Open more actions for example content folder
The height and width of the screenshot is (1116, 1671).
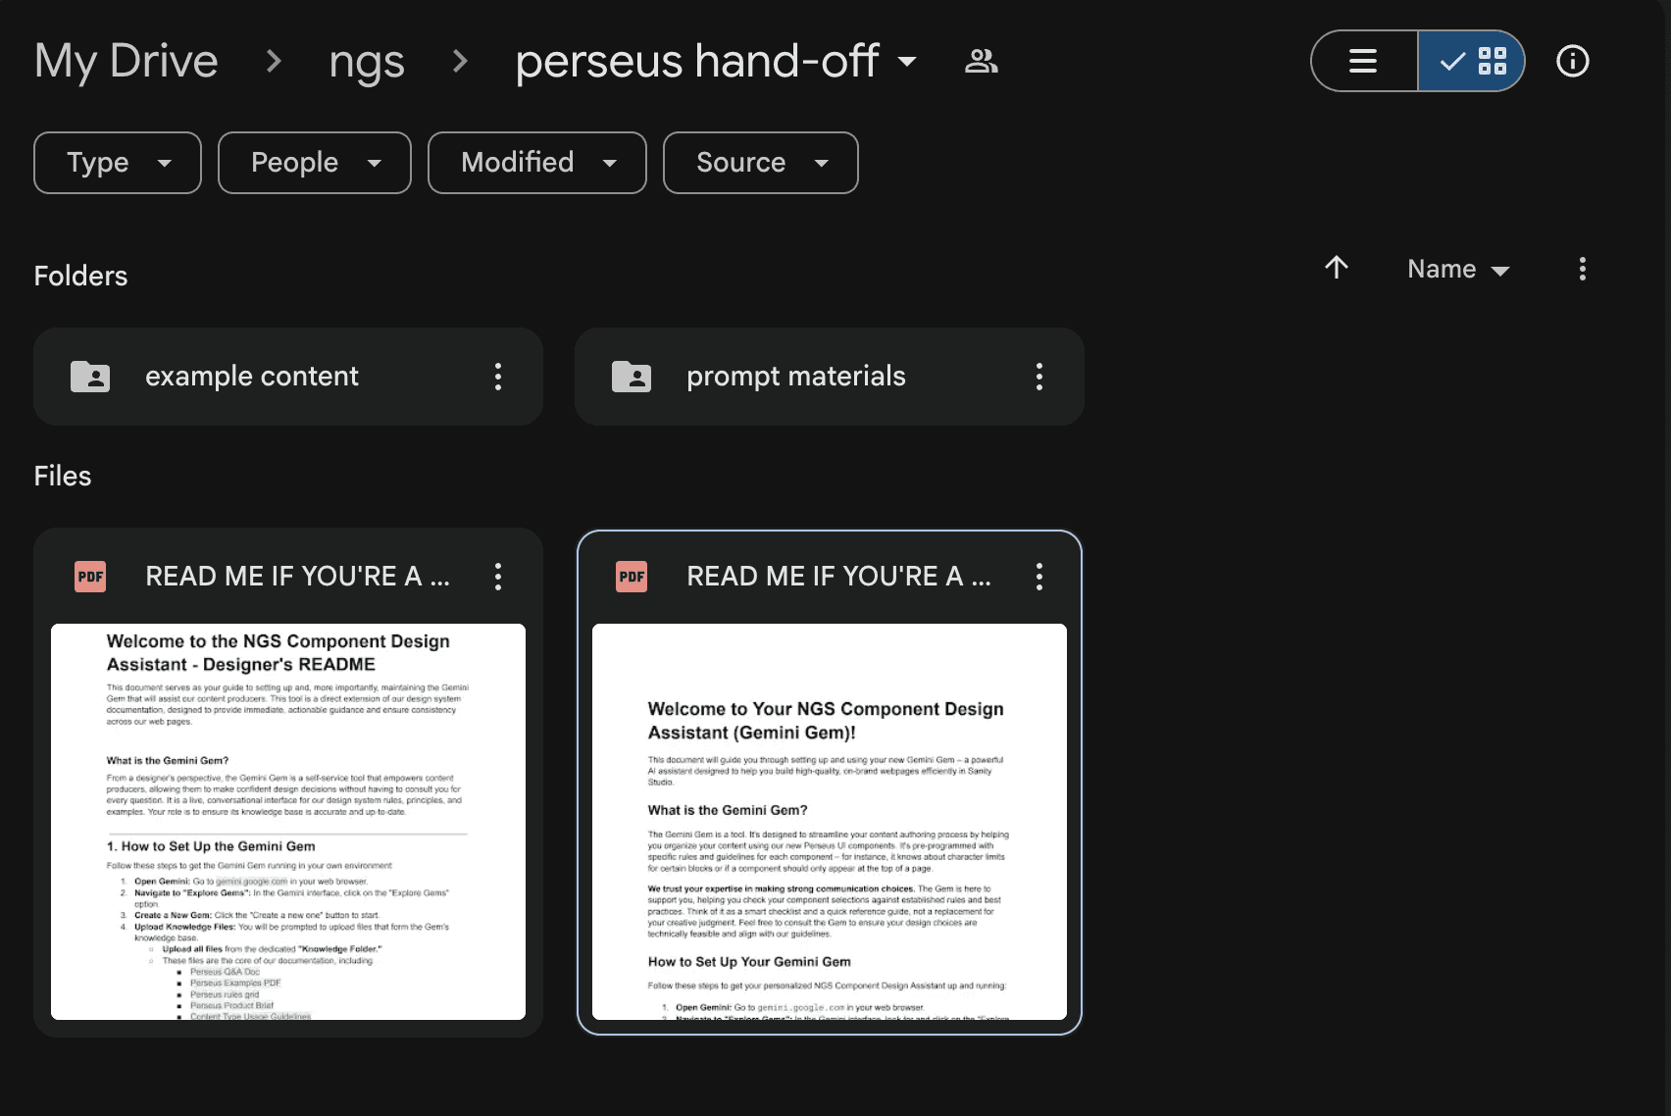coord(498,377)
